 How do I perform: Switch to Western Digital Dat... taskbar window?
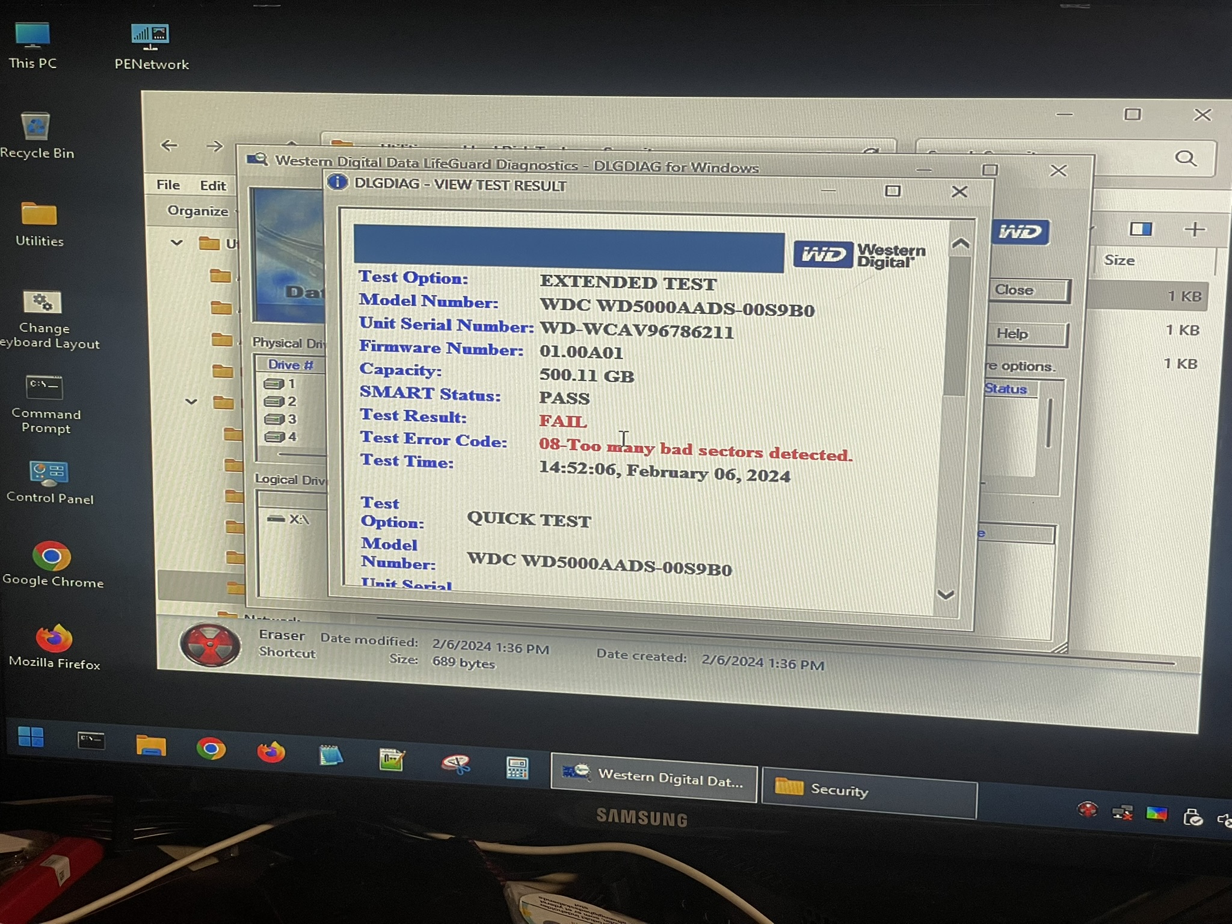click(654, 777)
